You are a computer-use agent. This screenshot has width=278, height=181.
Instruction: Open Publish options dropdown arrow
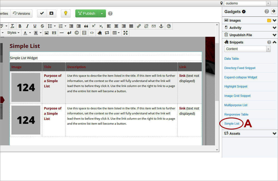pyautogui.click(x=102, y=13)
